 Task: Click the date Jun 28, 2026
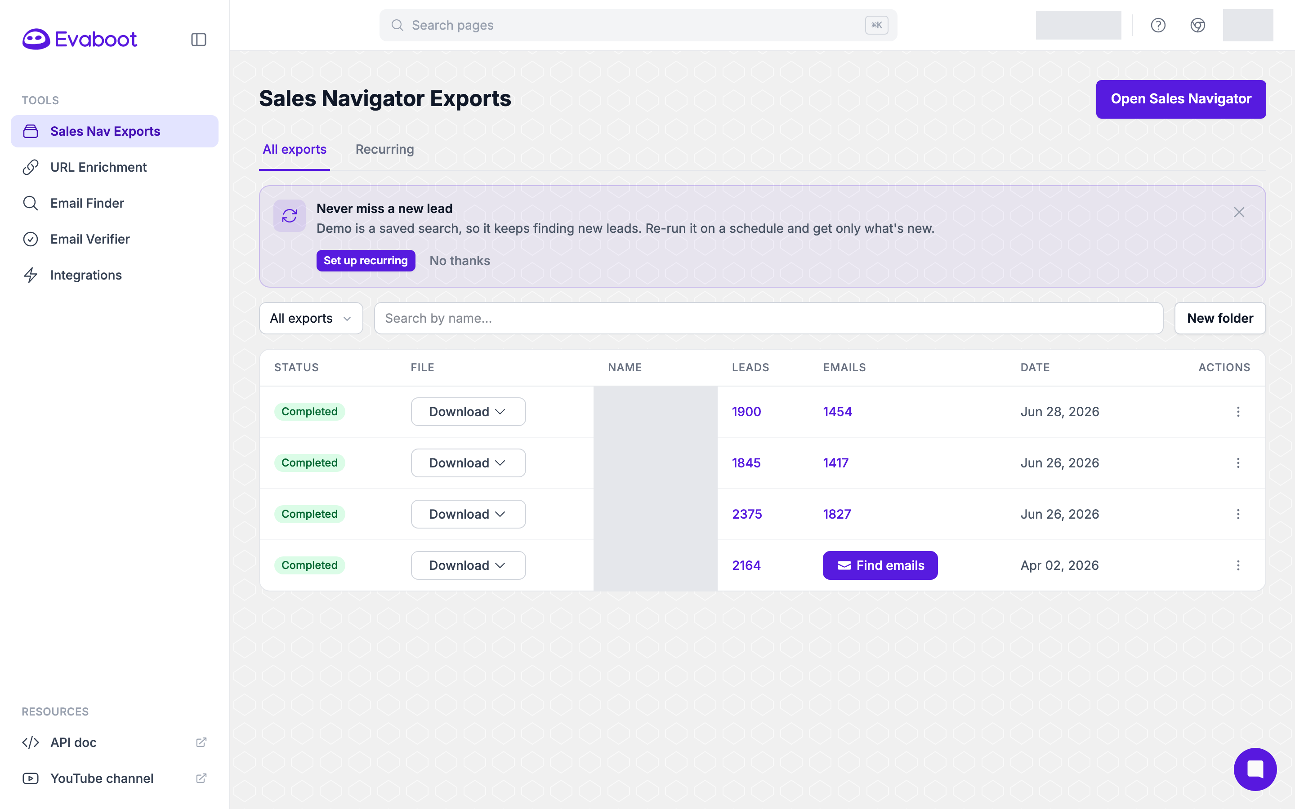pos(1059,411)
